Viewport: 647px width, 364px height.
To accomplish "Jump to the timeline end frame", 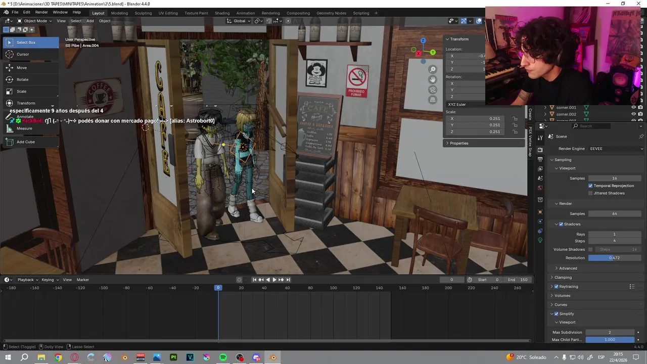I will [288, 280].
